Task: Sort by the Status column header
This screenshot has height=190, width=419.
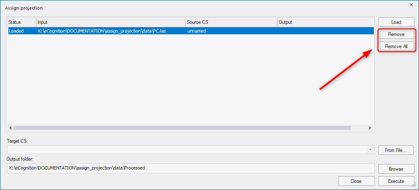Action: [x=21, y=22]
